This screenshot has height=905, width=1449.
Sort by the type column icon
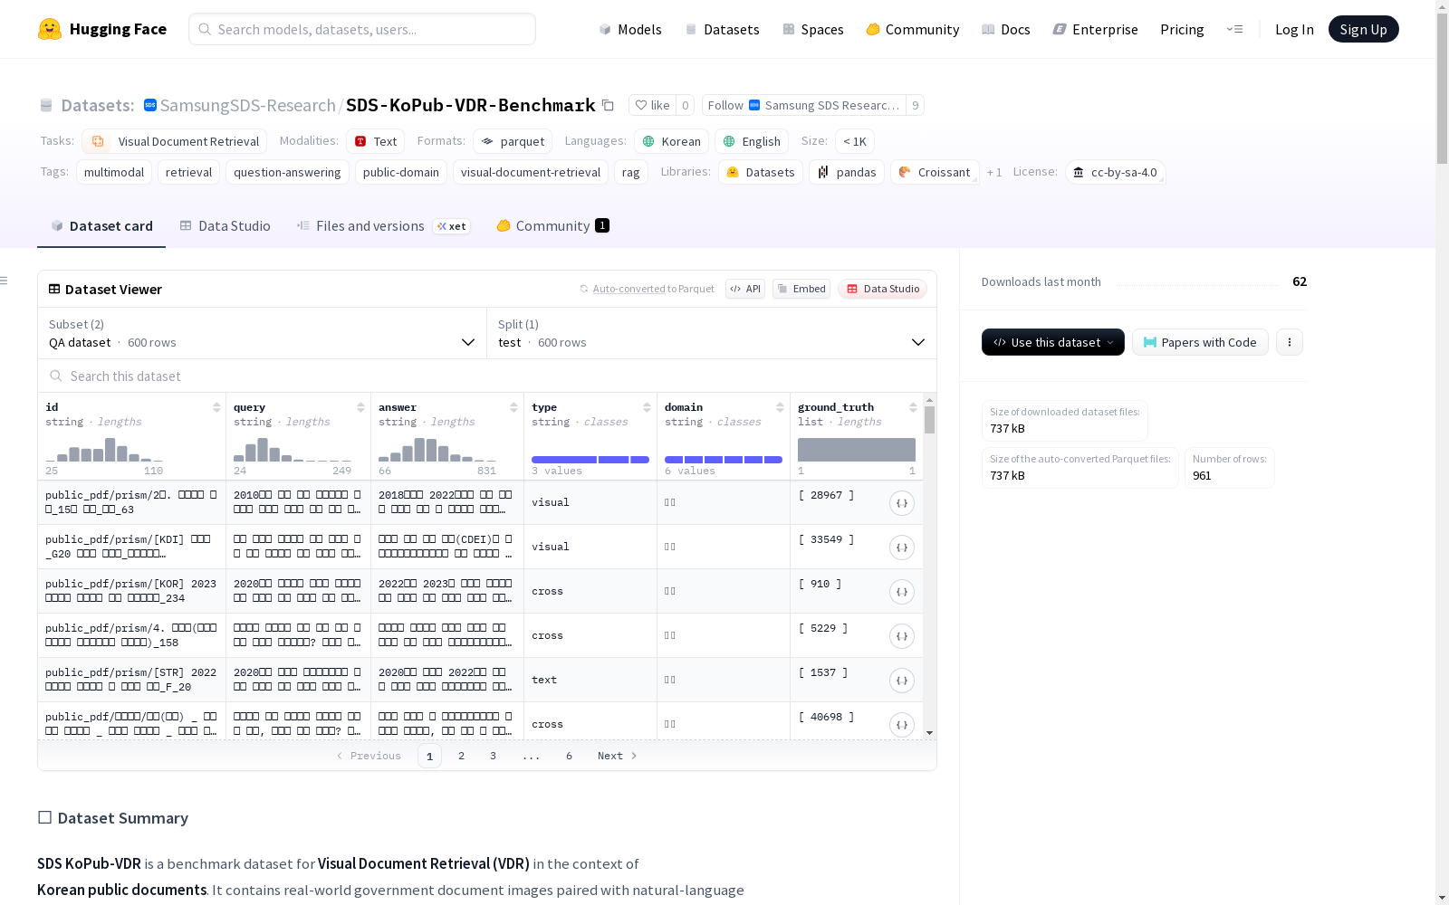647,407
